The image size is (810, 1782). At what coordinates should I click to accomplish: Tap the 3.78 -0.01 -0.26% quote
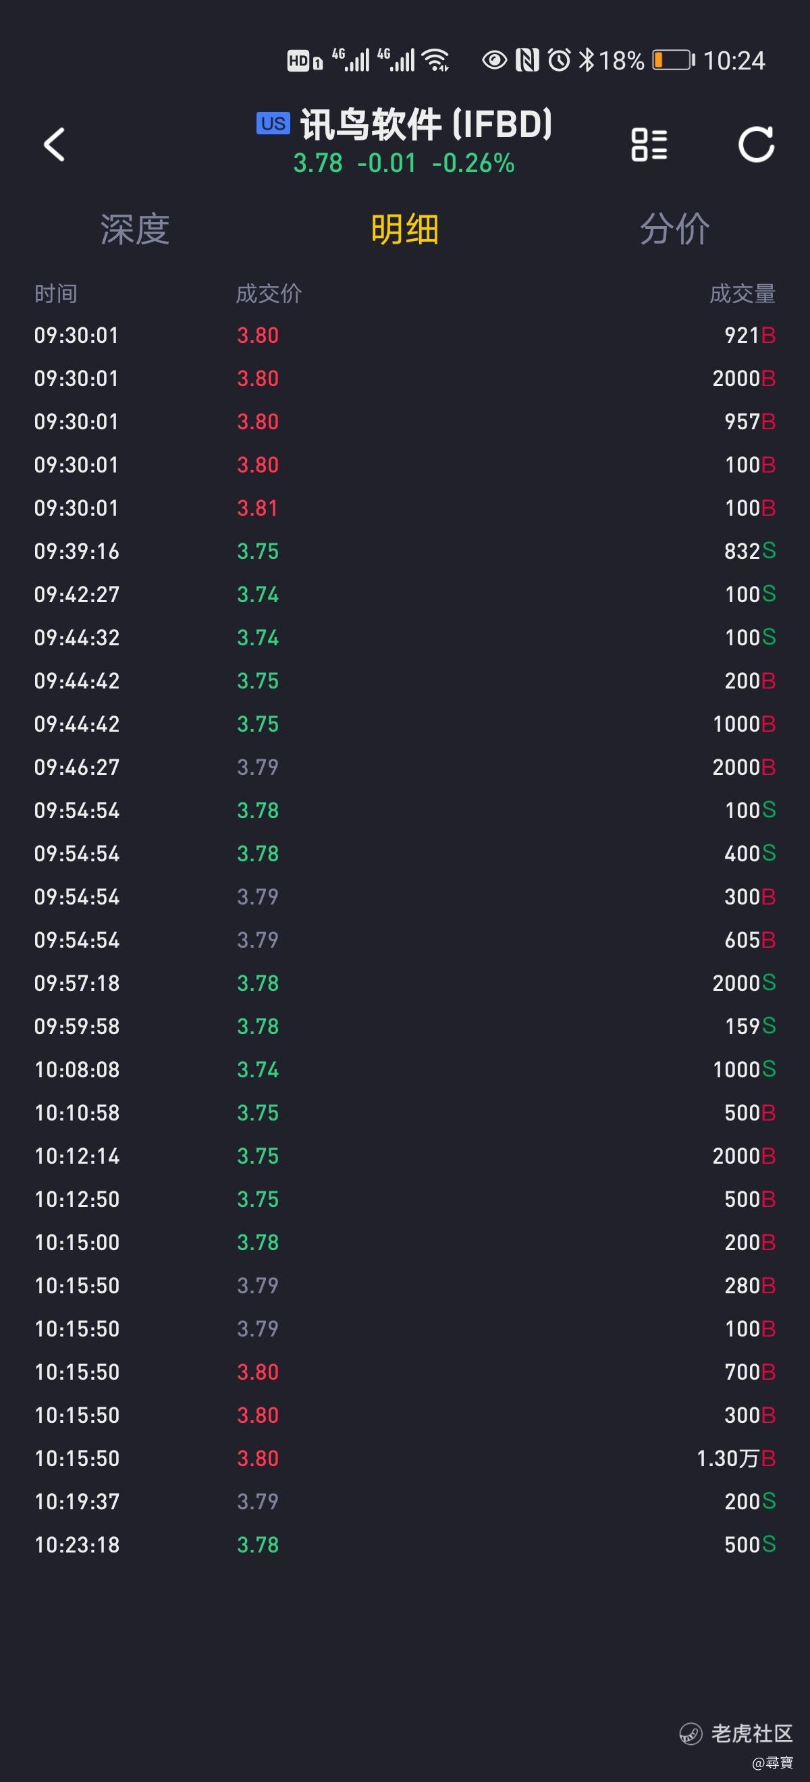pyautogui.click(x=404, y=164)
